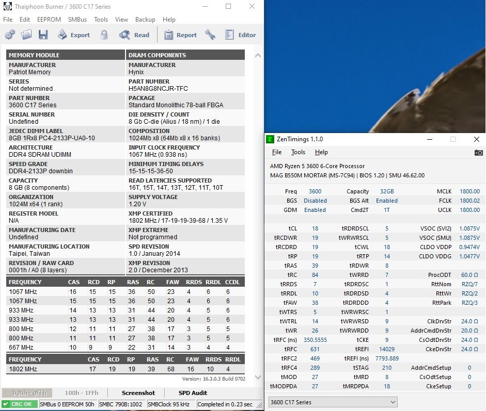
Task: Click the Taipei, Taiwan manufacturing location
Action: click(29, 254)
